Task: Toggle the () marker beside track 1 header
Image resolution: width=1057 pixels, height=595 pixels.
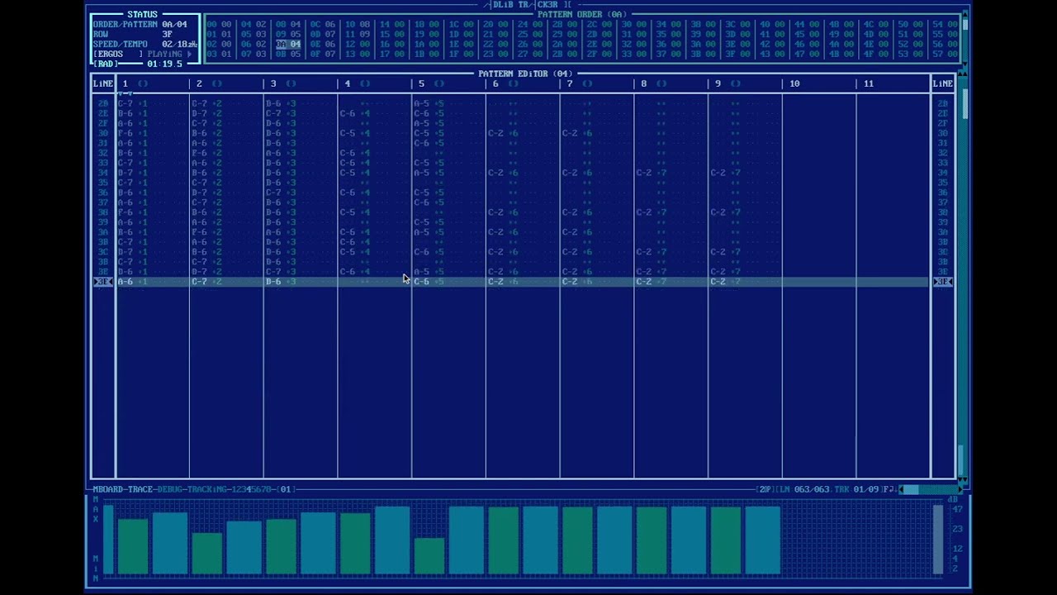Action: [x=143, y=83]
